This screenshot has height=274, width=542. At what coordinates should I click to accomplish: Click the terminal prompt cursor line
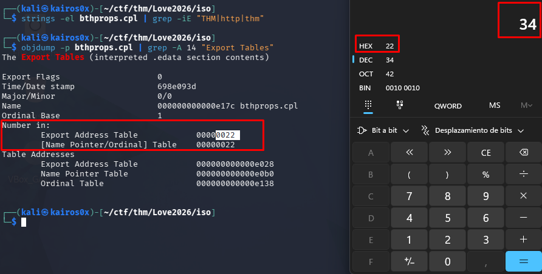click(24, 222)
